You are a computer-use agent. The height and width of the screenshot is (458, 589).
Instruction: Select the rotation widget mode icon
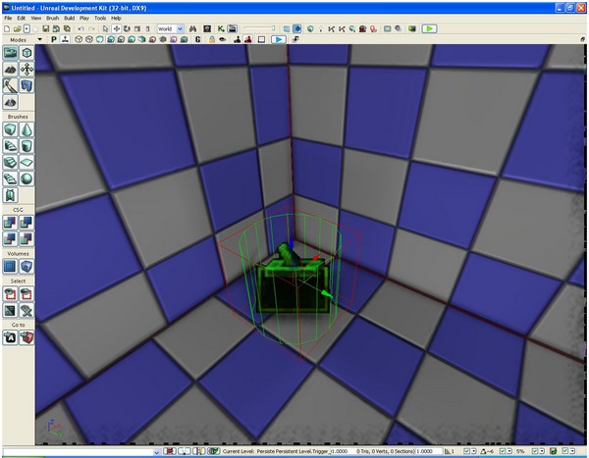(x=127, y=28)
